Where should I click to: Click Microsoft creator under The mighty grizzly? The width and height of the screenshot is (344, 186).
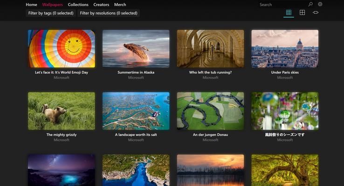pos(62,140)
